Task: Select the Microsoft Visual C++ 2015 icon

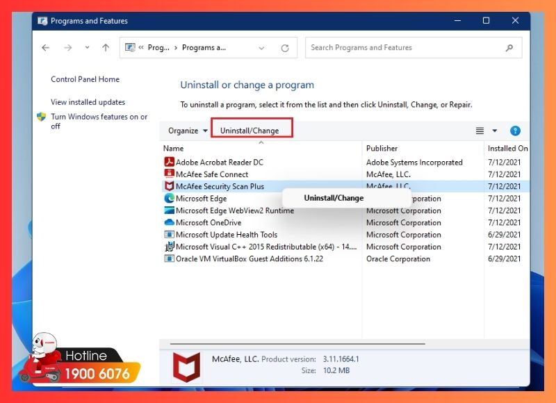Action: (169, 247)
